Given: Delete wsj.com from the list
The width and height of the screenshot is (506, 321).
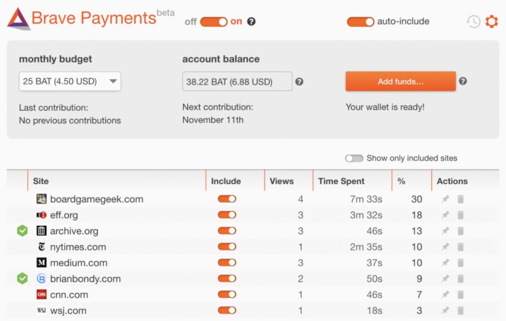Looking at the screenshot, I should point(461,311).
